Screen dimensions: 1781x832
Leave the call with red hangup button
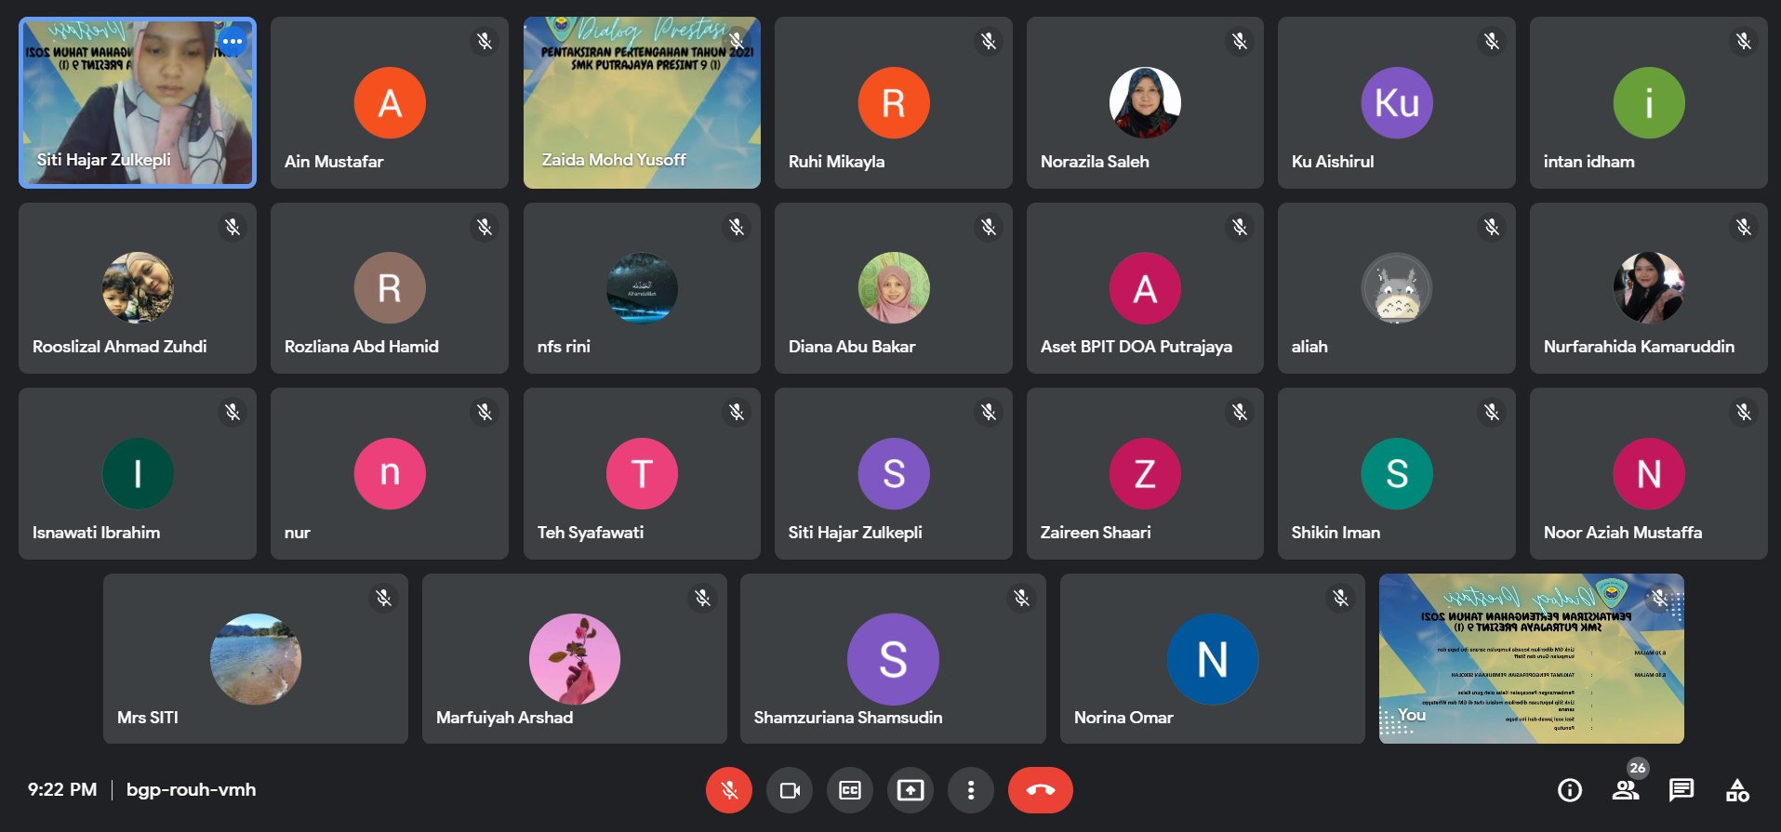(x=1041, y=790)
